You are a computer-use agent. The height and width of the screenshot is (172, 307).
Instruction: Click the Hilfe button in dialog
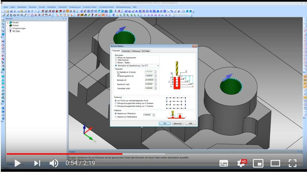(x=190, y=123)
